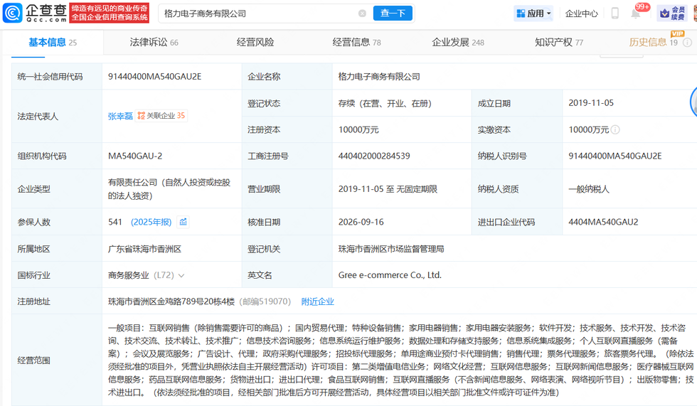Viewport: 697px width, 406px height.
Task: Open the 历史信息 VIP tab
Action: click(653, 42)
